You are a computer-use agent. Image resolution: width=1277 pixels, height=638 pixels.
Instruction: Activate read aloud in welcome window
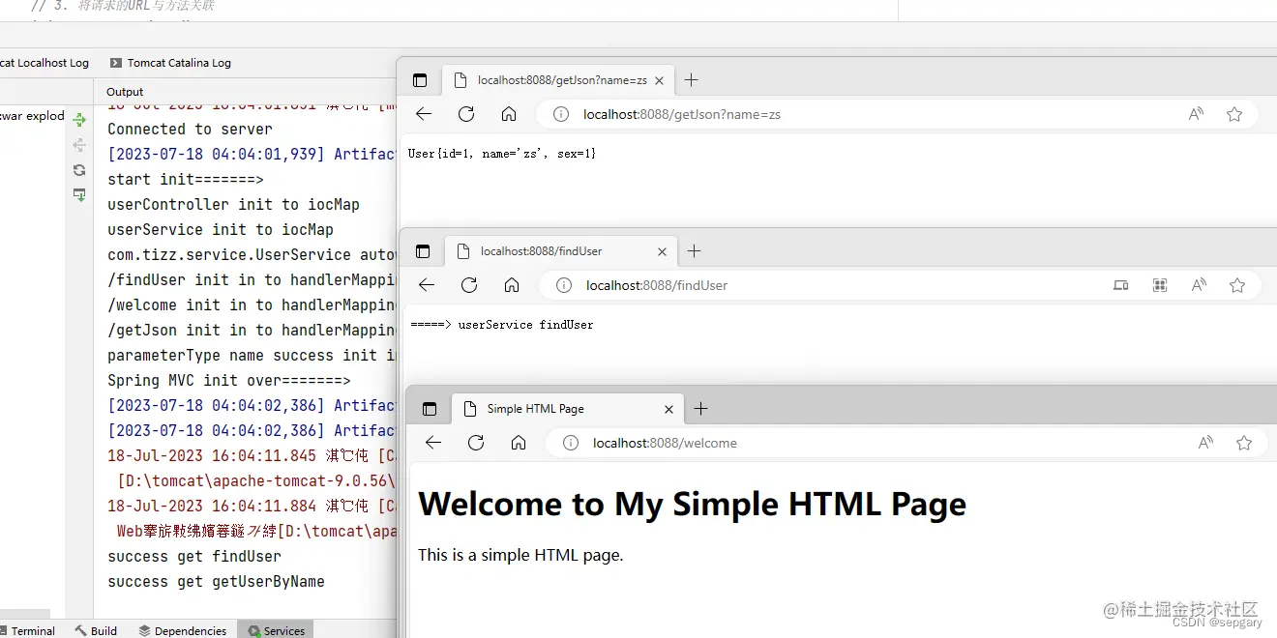point(1205,443)
